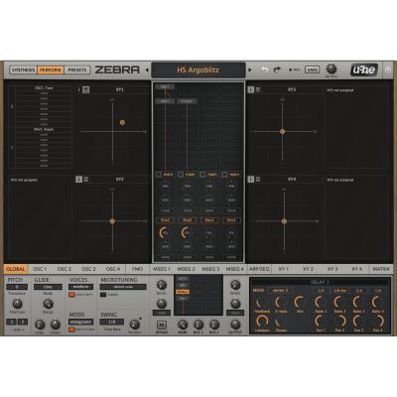The width and height of the screenshot is (397, 397).
Task: Open the XY 1 tab
Action: [284, 269]
